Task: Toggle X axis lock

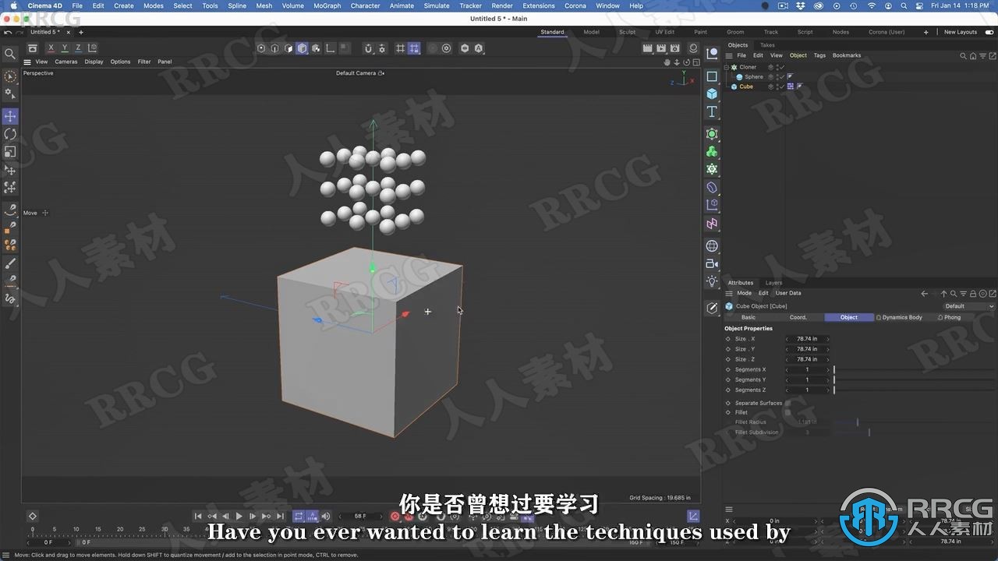Action: pos(51,48)
